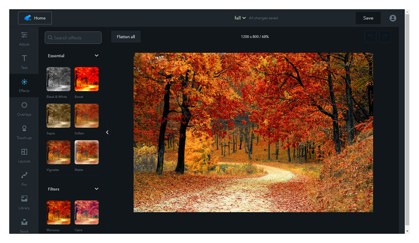Apply the Black & White effect

point(59,79)
